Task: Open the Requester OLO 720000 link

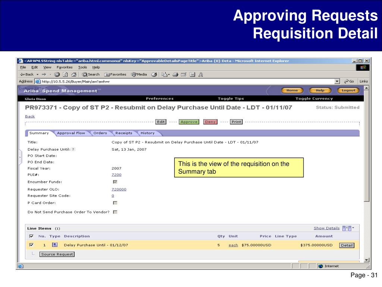Action: 119,189
